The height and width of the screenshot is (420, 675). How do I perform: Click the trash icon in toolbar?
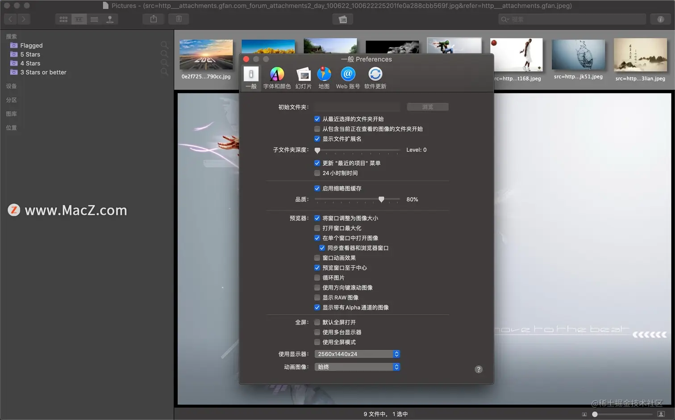coord(179,19)
